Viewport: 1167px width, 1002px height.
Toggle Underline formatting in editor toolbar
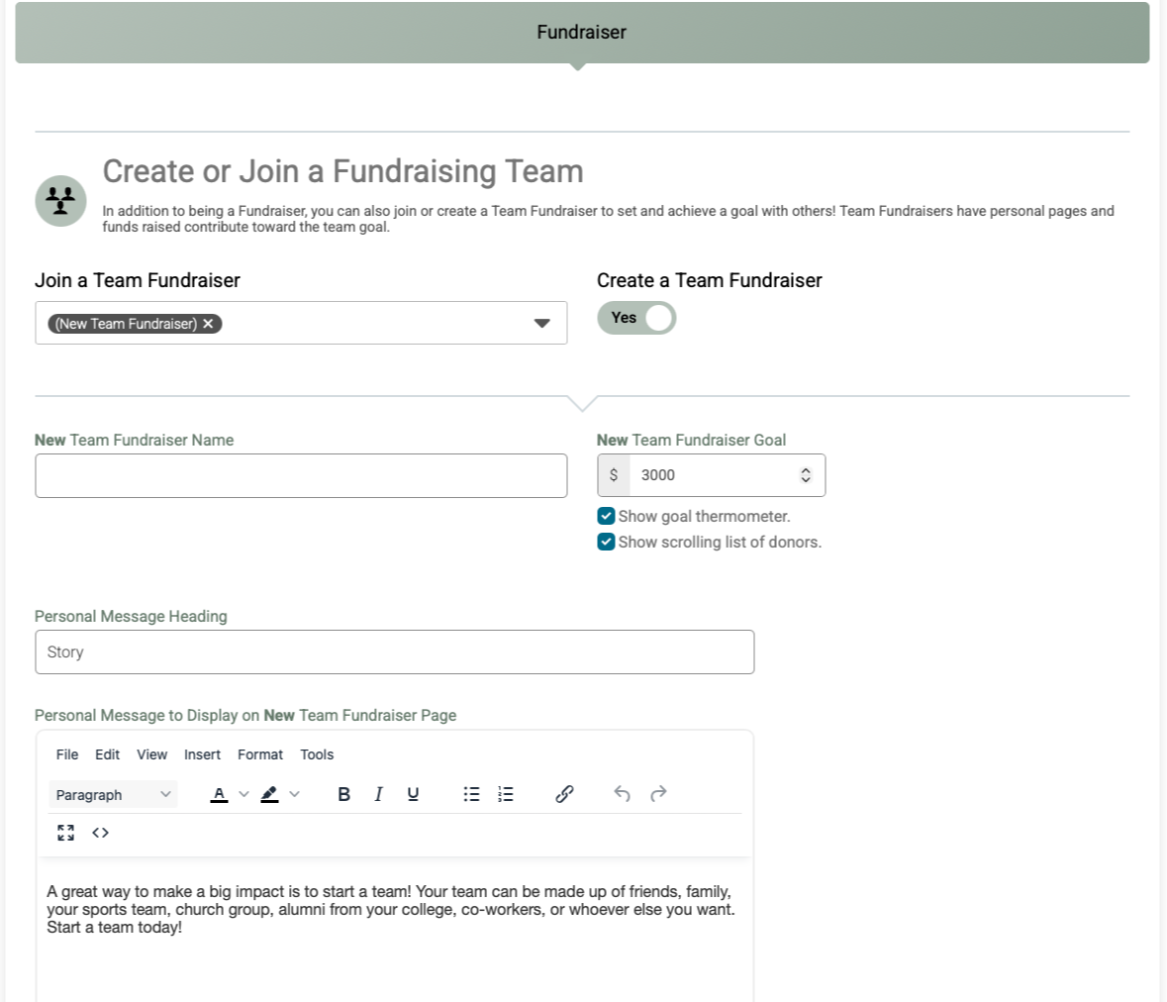(413, 794)
